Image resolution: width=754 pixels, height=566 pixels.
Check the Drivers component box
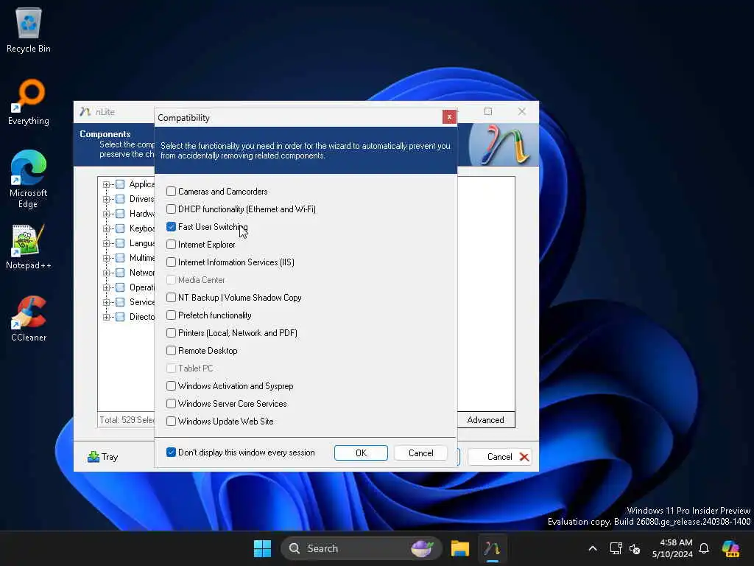tap(120, 199)
